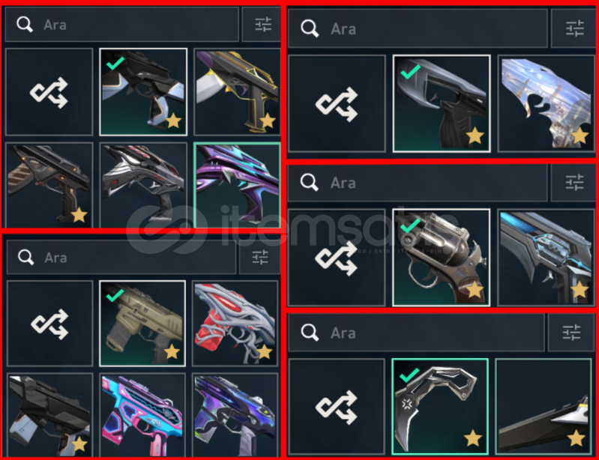The height and width of the screenshot is (460, 599).
Task: Pick the black blade skin with yellow accent
Action: pos(544,407)
